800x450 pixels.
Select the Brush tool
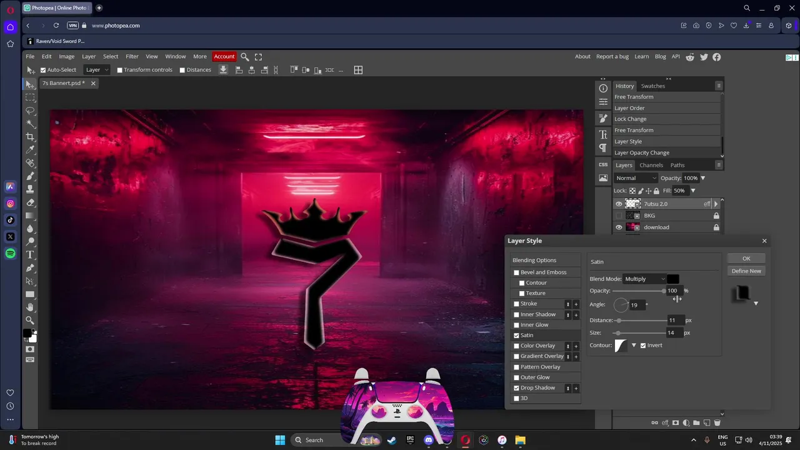pyautogui.click(x=30, y=176)
